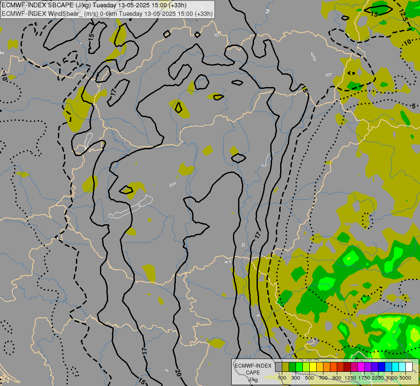Image resolution: width=420 pixels, height=386 pixels.
Task: Click the "5" dotted contour label
Action: tap(414, 106)
